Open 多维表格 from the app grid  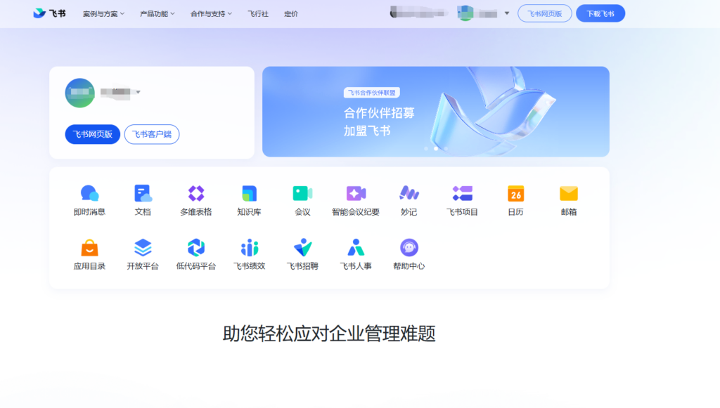pyautogui.click(x=195, y=195)
